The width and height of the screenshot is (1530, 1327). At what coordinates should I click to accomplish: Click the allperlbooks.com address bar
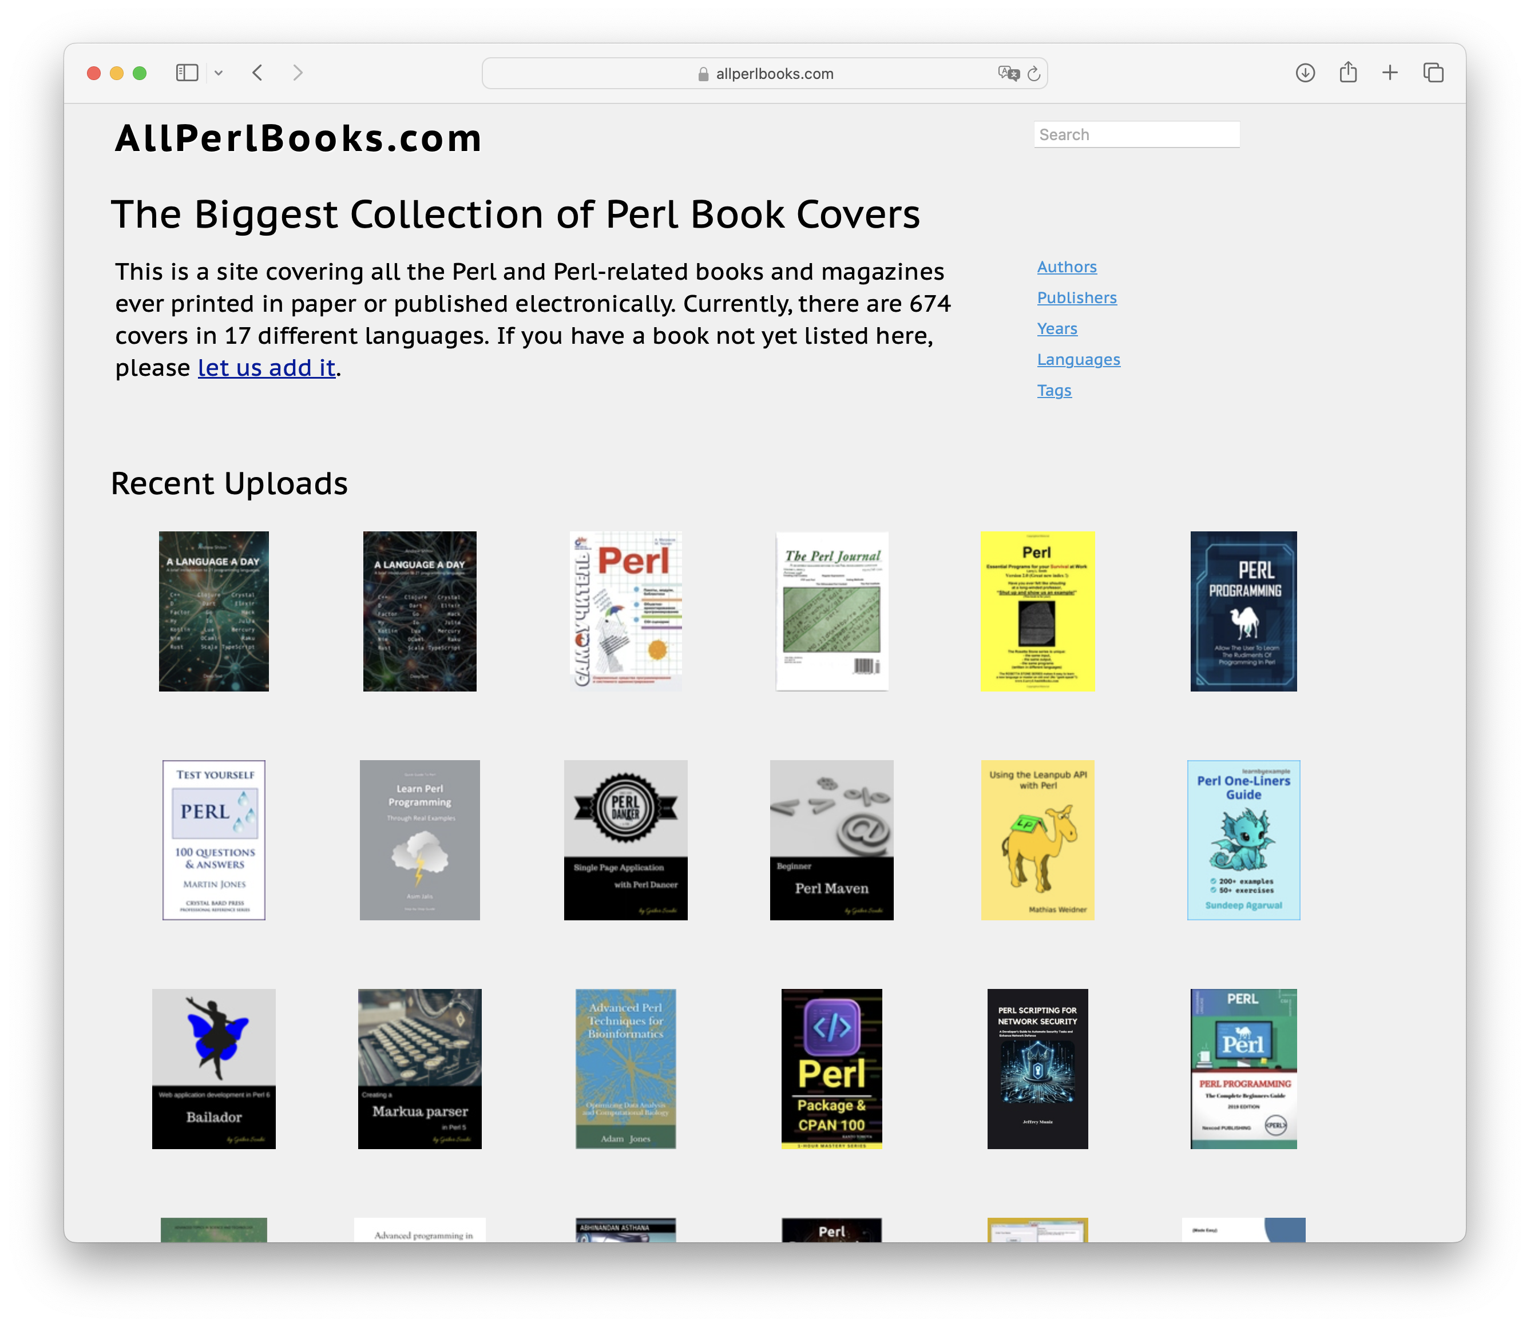coord(774,73)
